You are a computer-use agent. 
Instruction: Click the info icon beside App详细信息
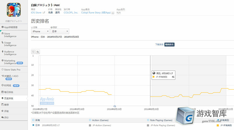pyautogui.click(x=3, y=27)
